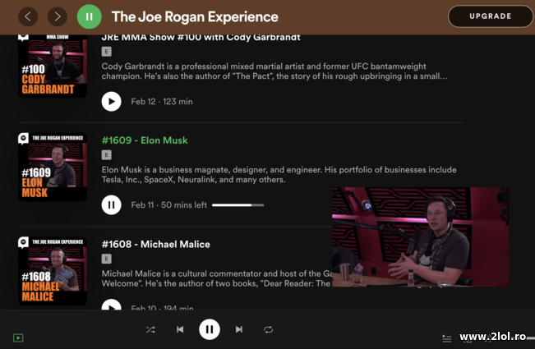The width and height of the screenshot is (535, 349).
Task: Click the floating Elon Musk video preview
Action: pyautogui.click(x=421, y=236)
